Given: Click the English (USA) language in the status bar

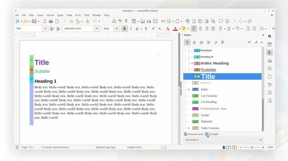Looking at the screenshot, I should pyautogui.click(x=134, y=147).
